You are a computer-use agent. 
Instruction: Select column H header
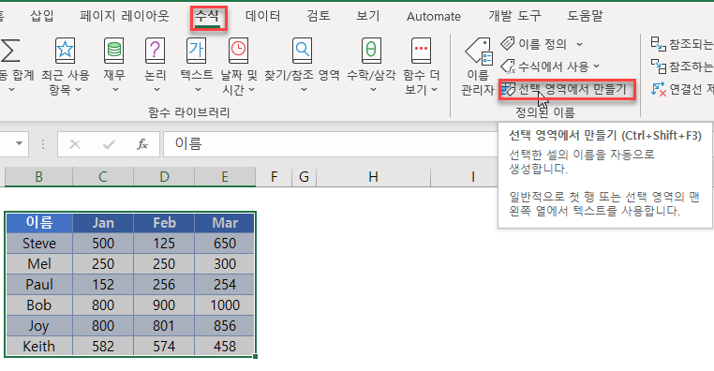(x=373, y=177)
